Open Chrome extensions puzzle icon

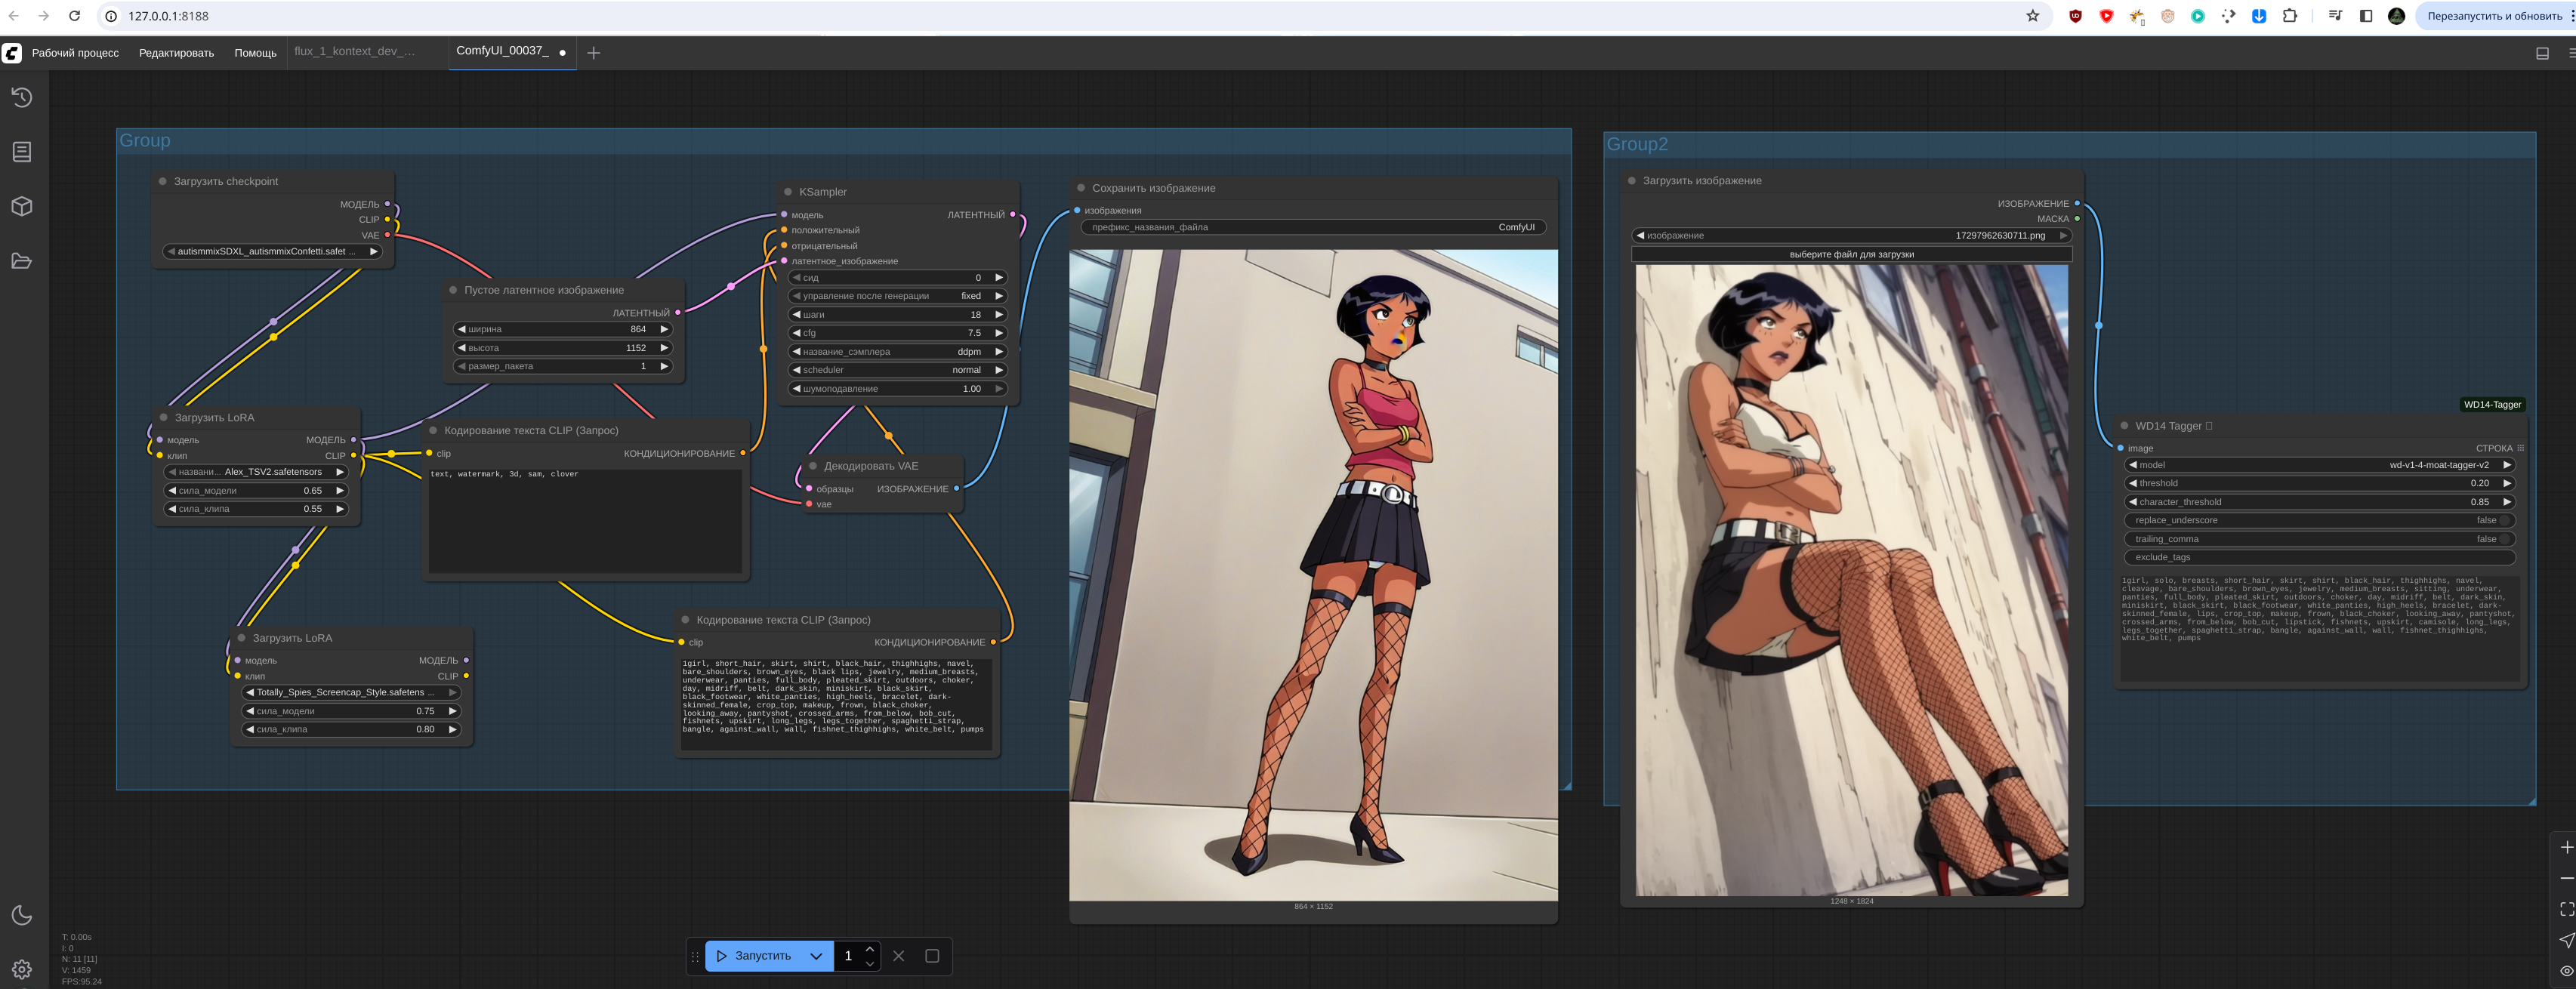[2290, 16]
